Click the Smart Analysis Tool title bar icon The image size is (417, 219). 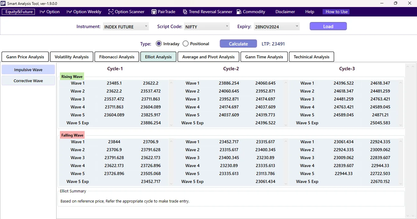pos(3,3)
